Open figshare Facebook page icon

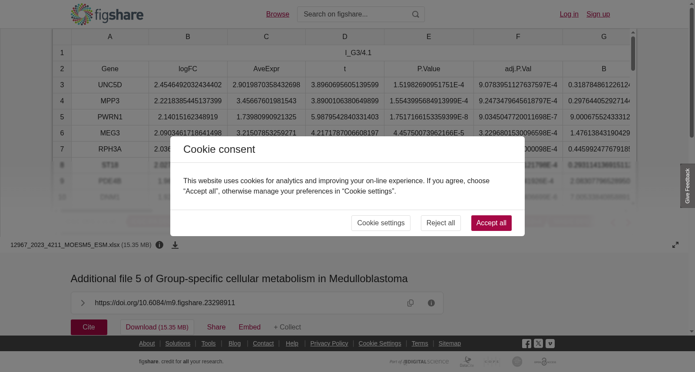(x=526, y=344)
